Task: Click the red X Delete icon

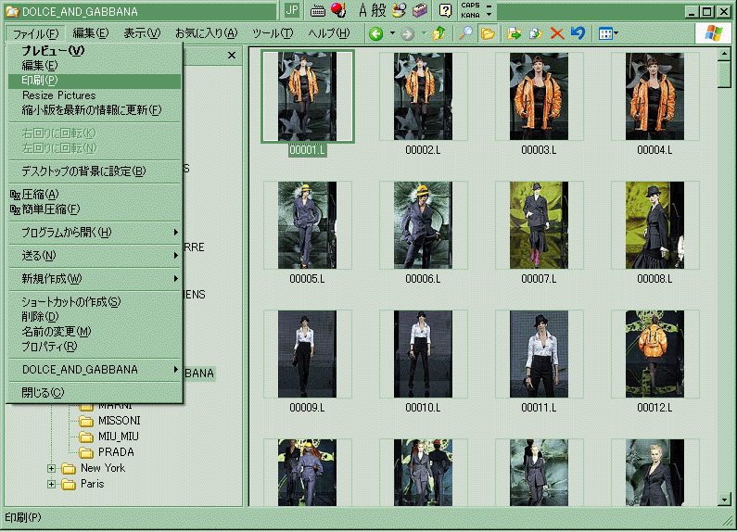Action: click(x=557, y=33)
